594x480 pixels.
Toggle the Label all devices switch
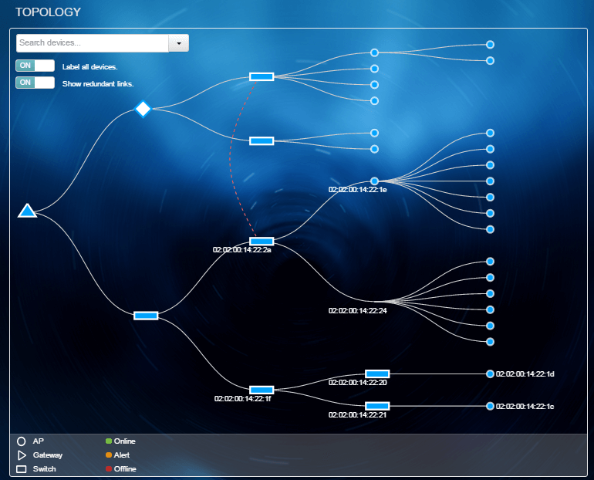click(35, 66)
